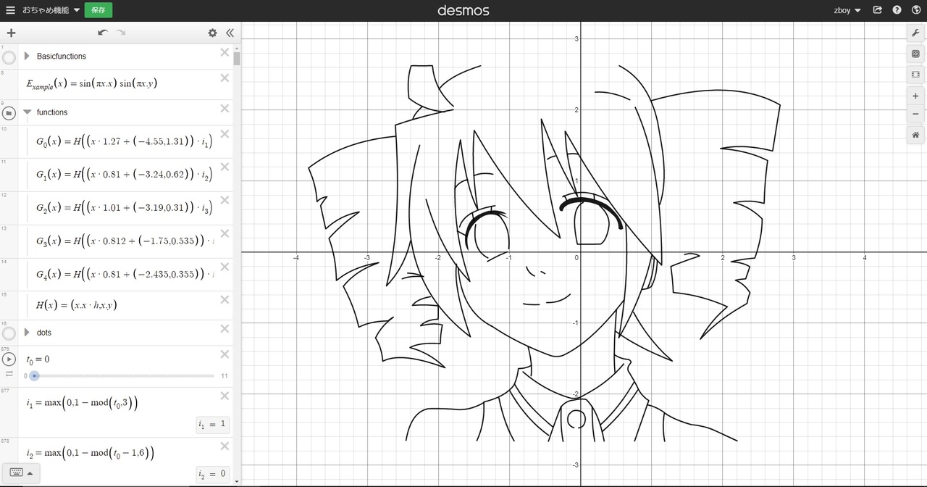The image size is (927, 487).
Task: Open the zboy account menu
Action: click(846, 10)
